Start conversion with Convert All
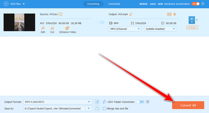 [x=188, y=105]
